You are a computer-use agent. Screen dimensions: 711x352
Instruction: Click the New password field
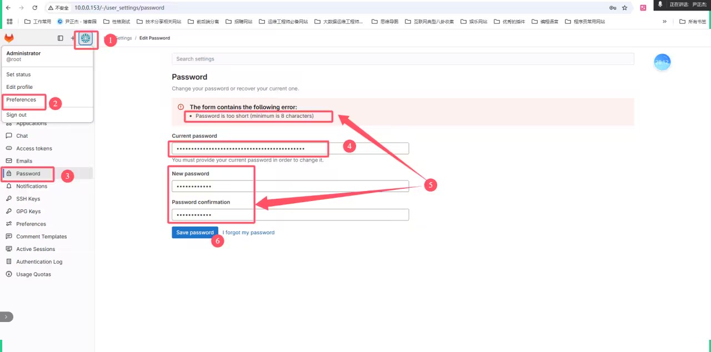point(291,187)
